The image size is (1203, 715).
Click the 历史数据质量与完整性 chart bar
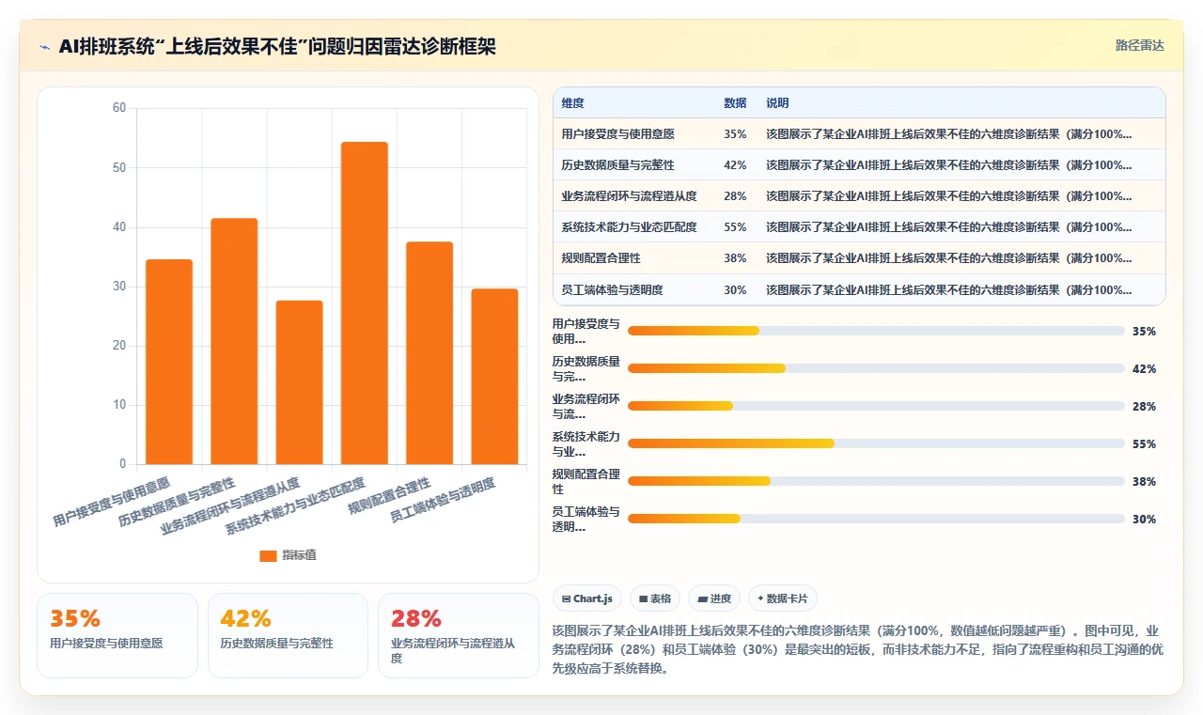[234, 341]
